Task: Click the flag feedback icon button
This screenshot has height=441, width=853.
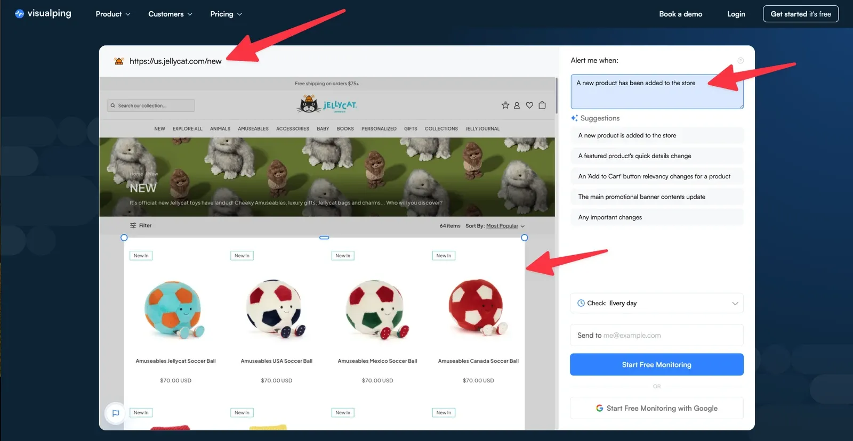Action: click(x=116, y=413)
